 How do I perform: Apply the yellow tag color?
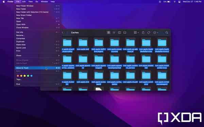click(x=24, y=76)
